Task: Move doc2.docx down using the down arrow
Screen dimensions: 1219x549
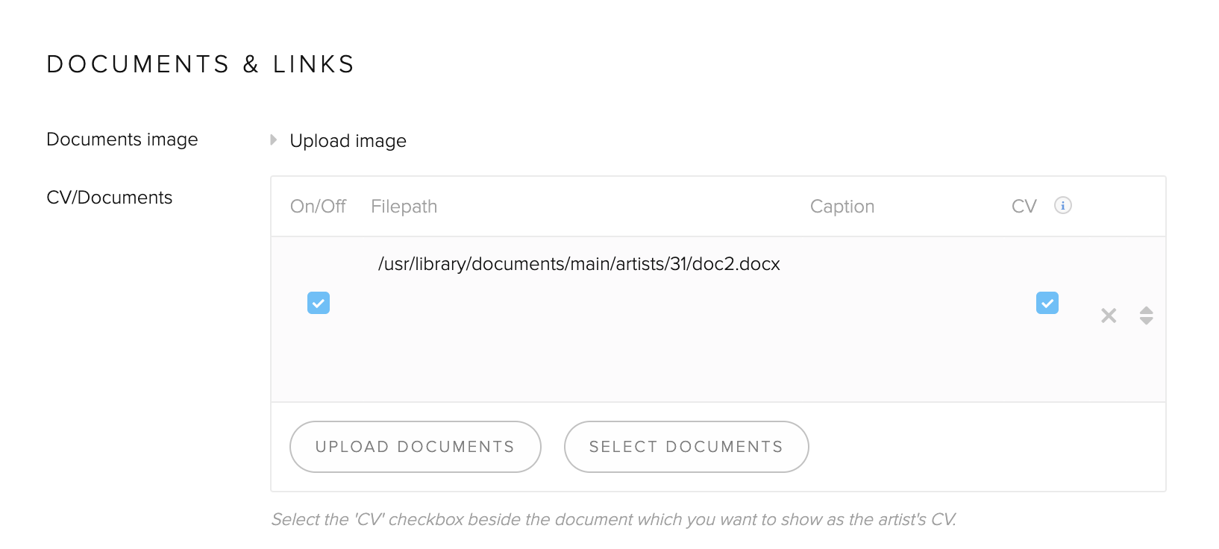Action: [x=1147, y=321]
